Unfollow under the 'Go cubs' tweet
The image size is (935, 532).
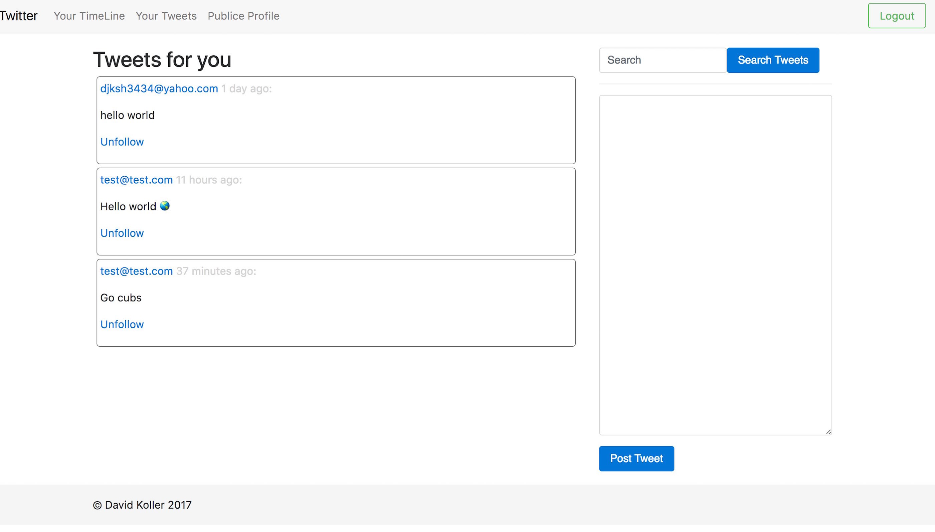click(x=122, y=325)
